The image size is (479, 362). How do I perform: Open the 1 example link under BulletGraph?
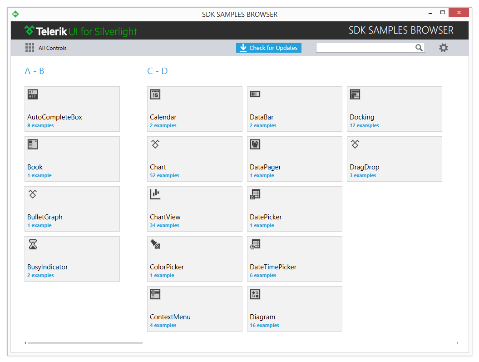pyautogui.click(x=40, y=225)
